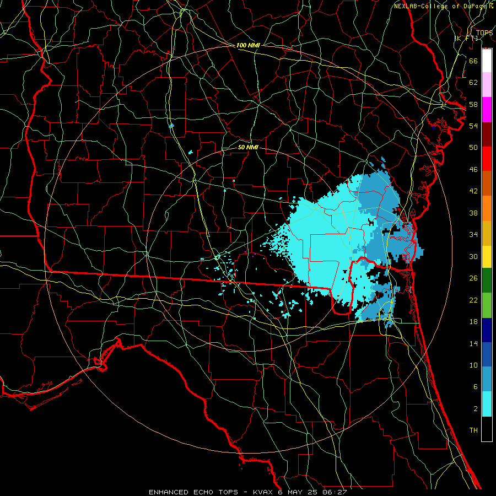The width and height of the screenshot is (496, 496).
Task: Click the dark orange legend swatch
Action: coord(487,184)
